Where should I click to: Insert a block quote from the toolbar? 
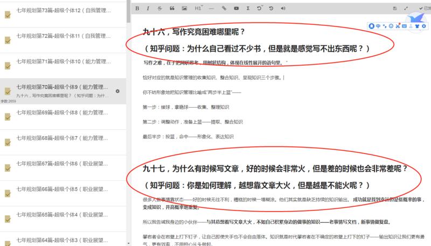pyautogui.click(x=172, y=8)
